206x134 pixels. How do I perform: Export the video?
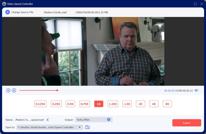(x=187, y=123)
